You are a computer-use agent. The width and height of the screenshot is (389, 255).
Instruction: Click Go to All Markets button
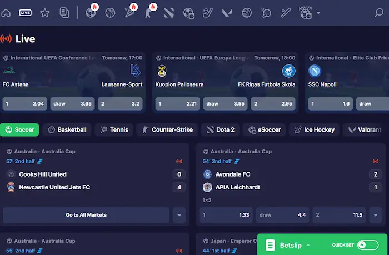coord(86,215)
